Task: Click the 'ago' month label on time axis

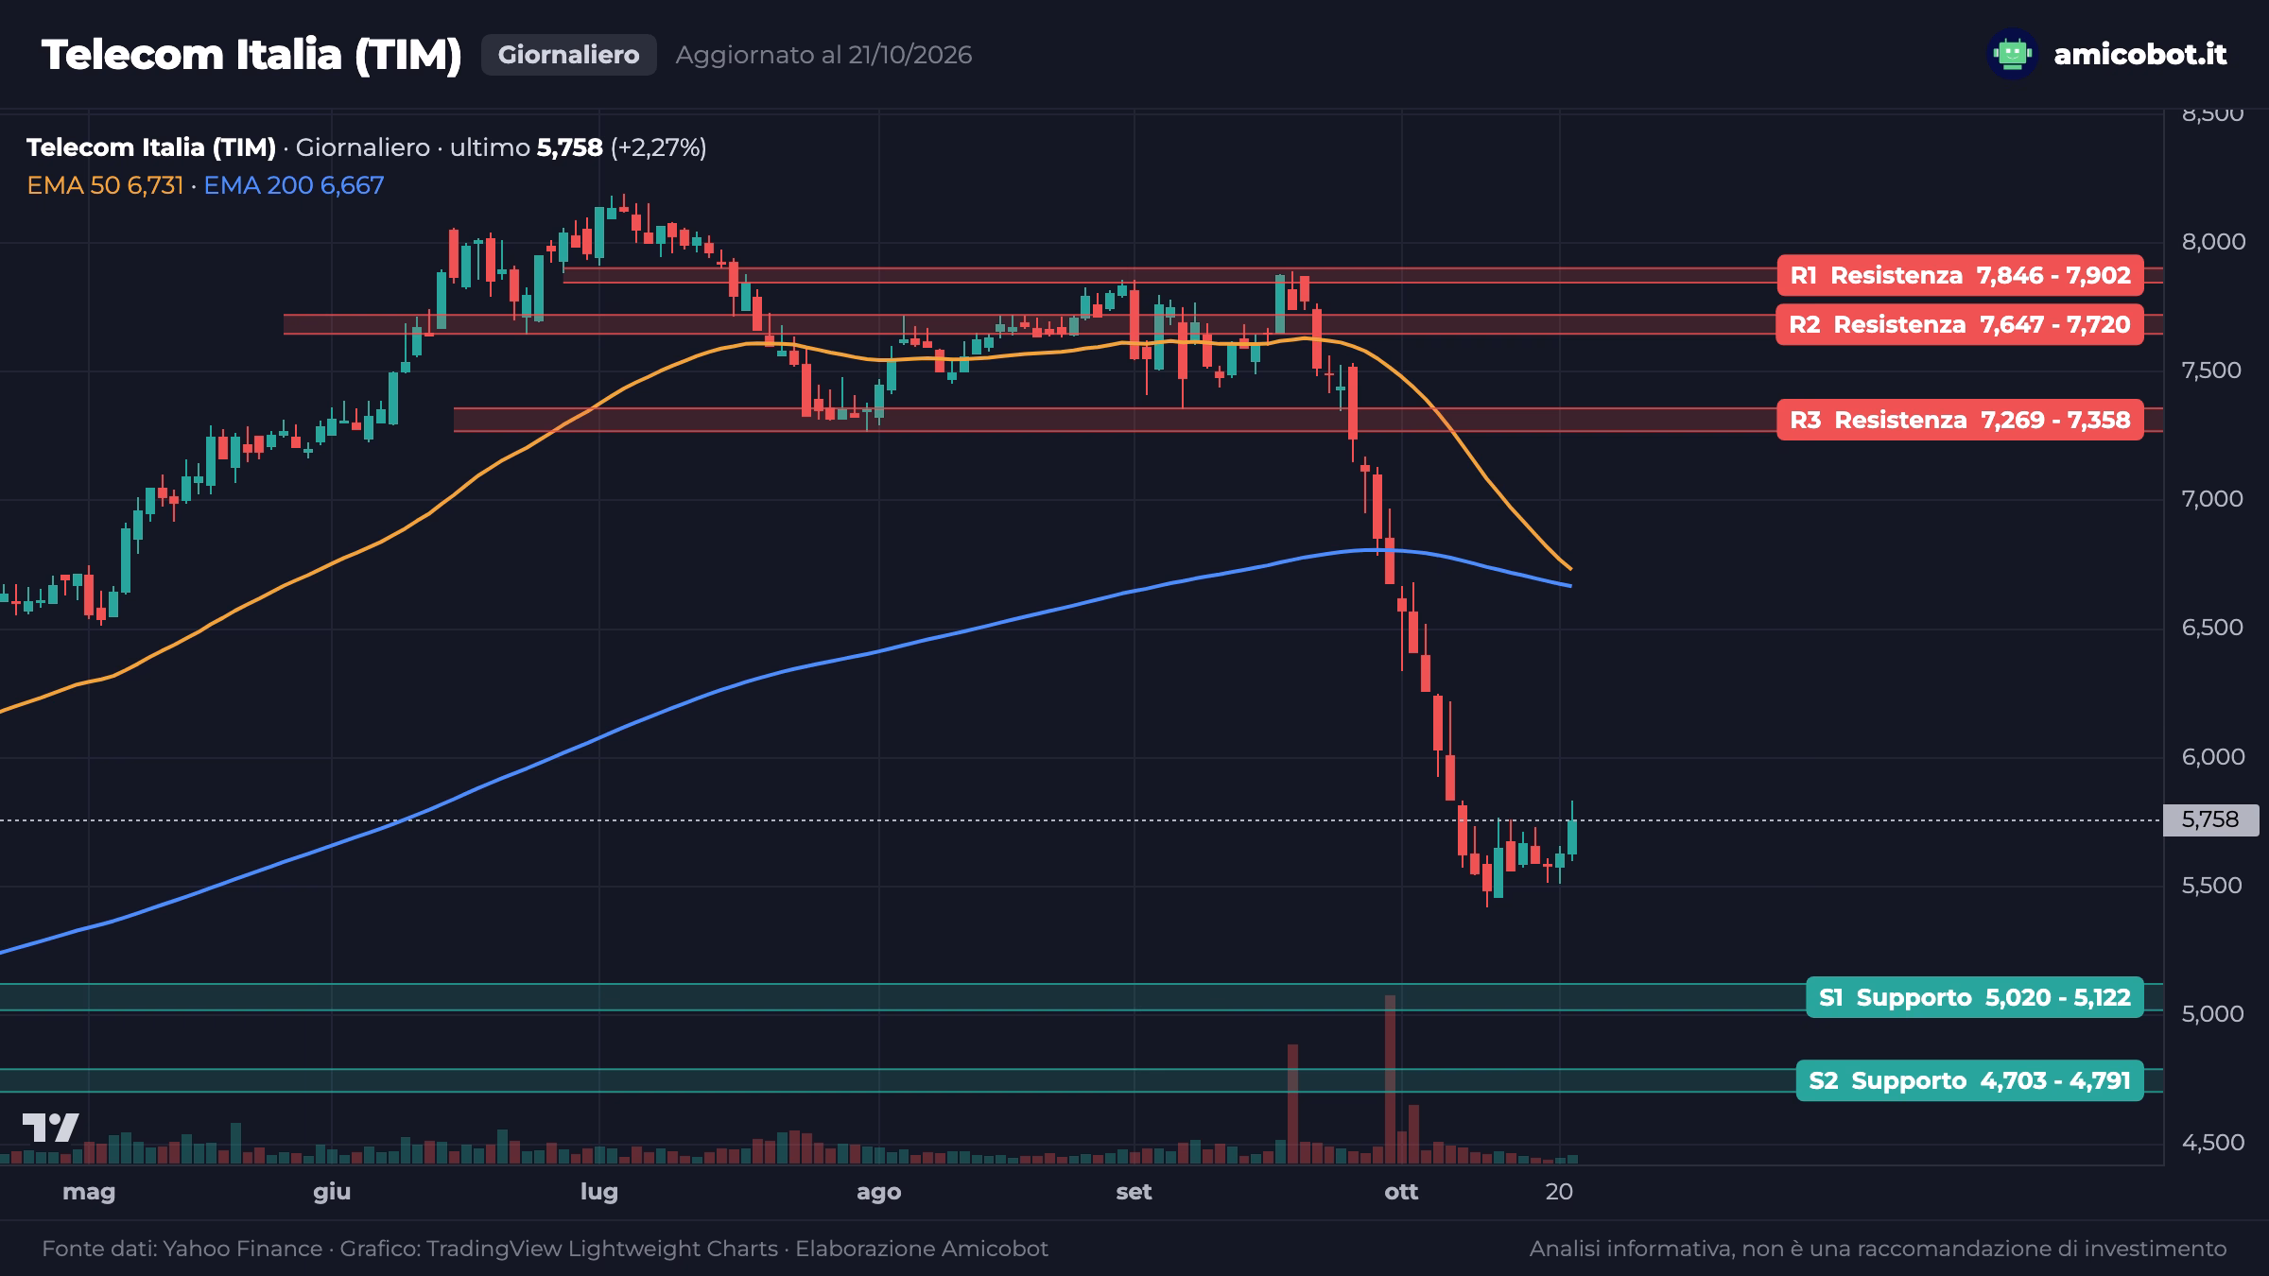Action: [x=878, y=1192]
